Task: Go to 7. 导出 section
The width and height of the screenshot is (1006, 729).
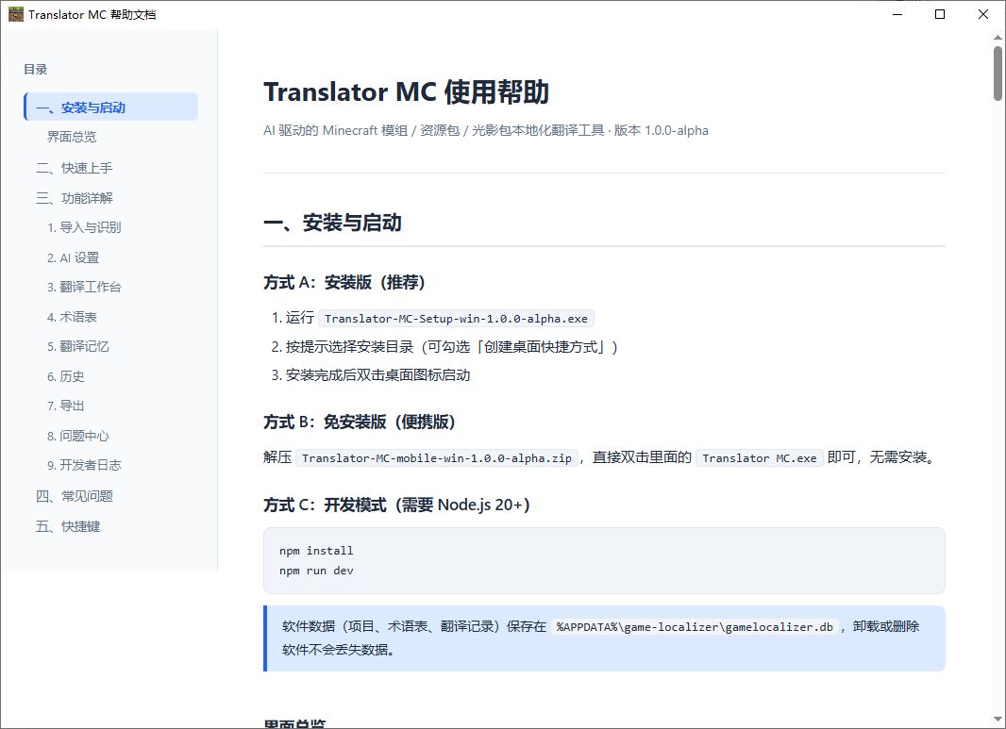Action: point(65,406)
